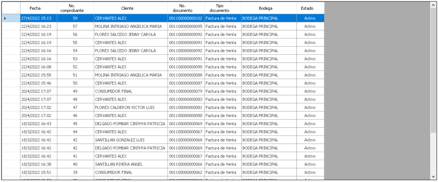Click the Tipo documento column header
The image size is (438, 182).
219,8
